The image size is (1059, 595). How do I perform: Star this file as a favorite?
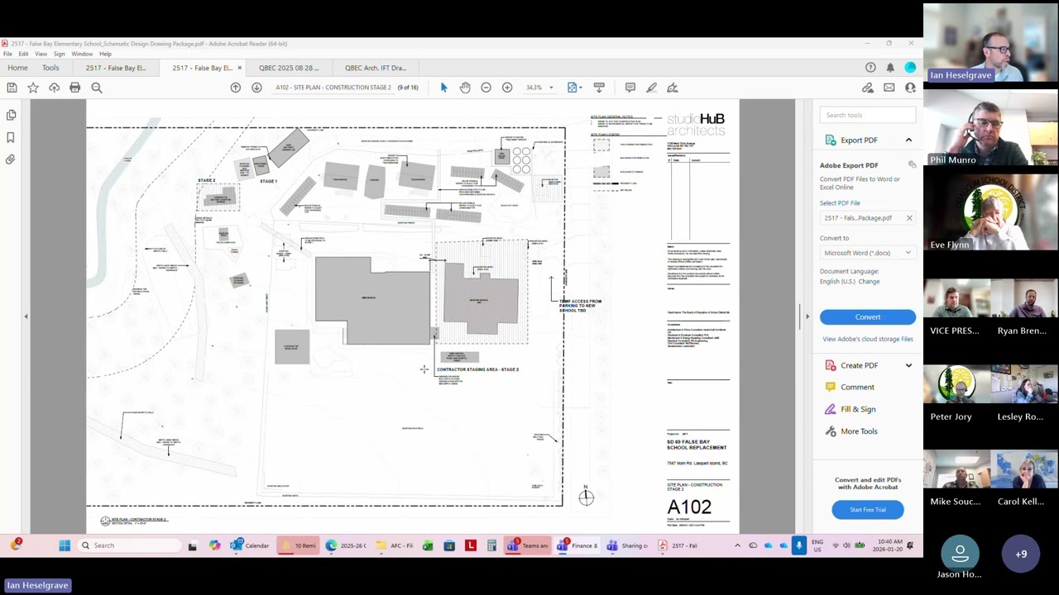coord(33,88)
